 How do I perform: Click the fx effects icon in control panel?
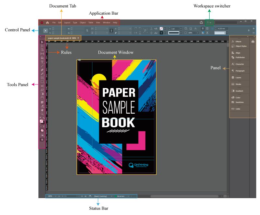click(x=196, y=29)
